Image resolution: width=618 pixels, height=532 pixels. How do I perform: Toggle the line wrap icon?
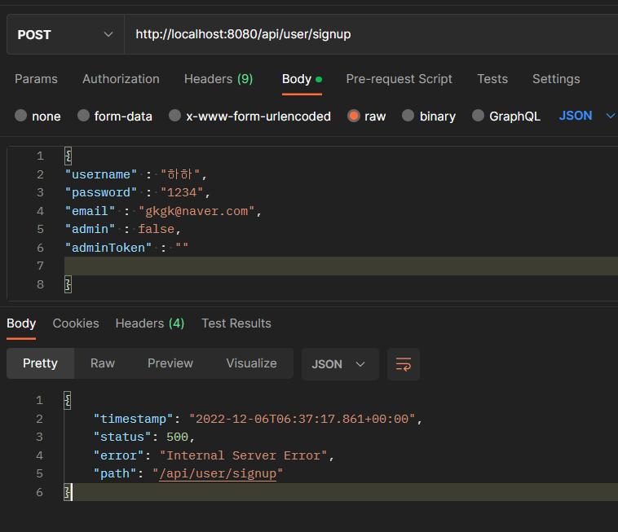[x=404, y=364]
